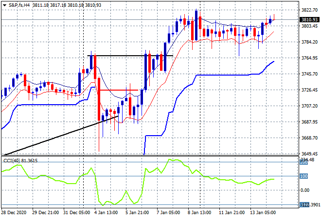Select the CCI(40) 81.3615 indicator label

(x=20, y=161)
